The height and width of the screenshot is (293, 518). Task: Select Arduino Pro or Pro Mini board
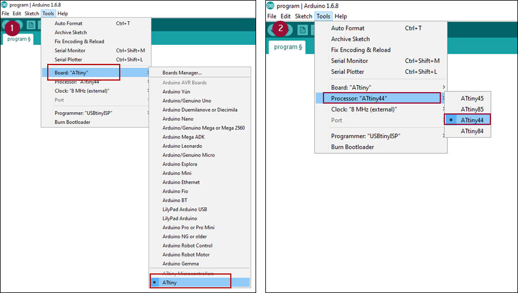(200, 227)
